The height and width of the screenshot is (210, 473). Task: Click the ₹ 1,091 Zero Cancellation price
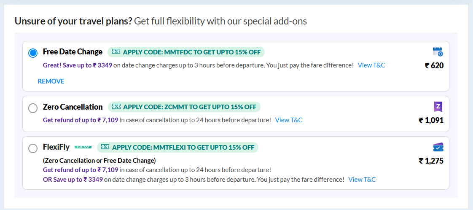pyautogui.click(x=431, y=120)
